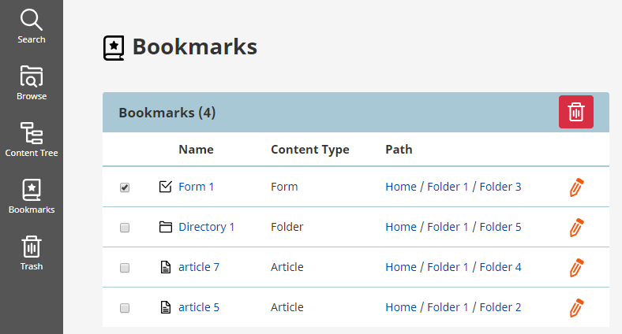Open the Trash sidebar item
622x334 pixels.
tap(32, 254)
